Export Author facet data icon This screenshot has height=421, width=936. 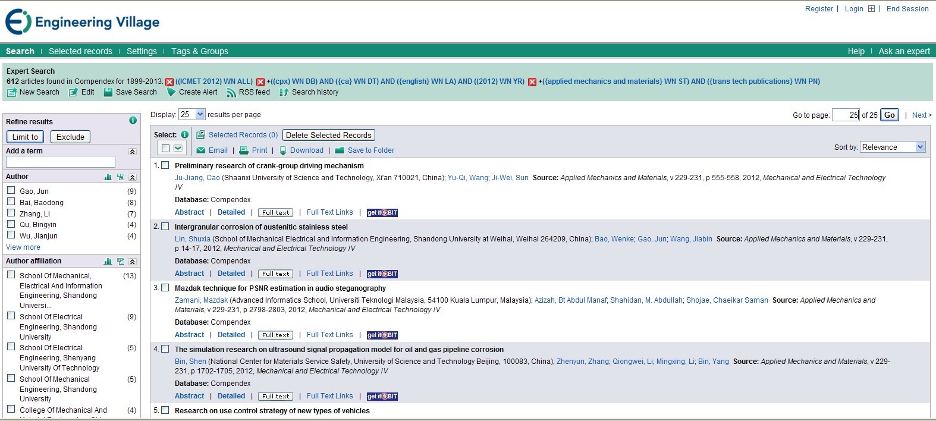(121, 177)
